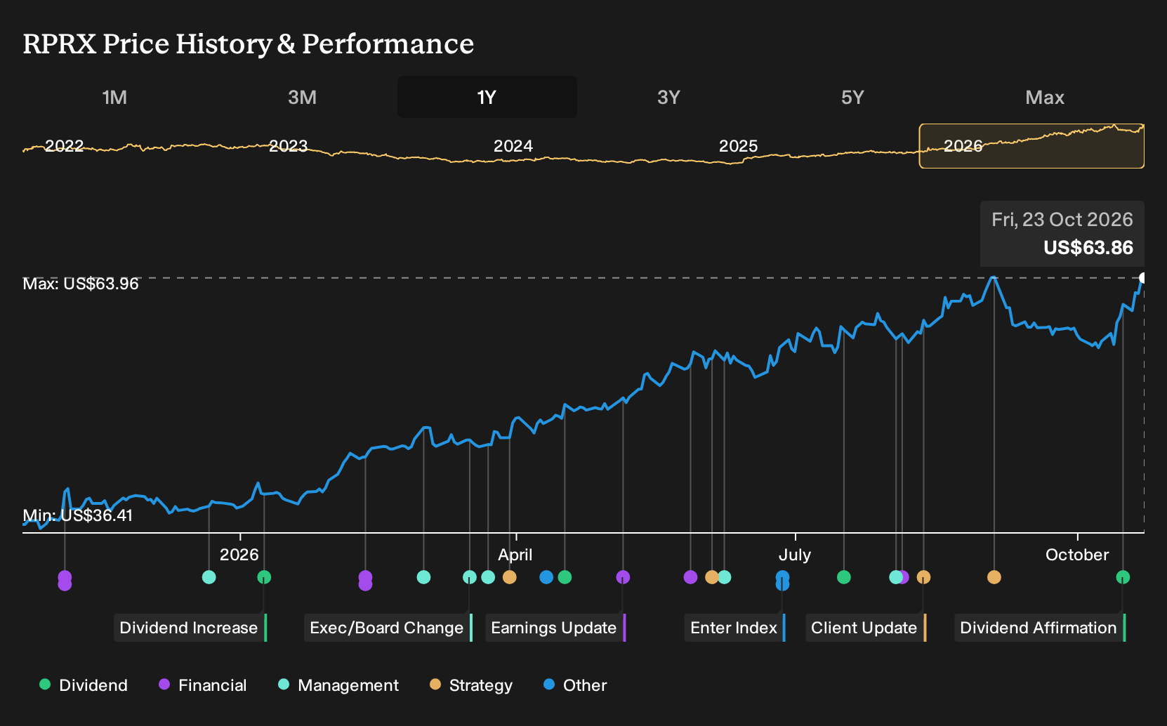1167x726 pixels.
Task: Switch to the 3M time range
Action: (x=302, y=97)
